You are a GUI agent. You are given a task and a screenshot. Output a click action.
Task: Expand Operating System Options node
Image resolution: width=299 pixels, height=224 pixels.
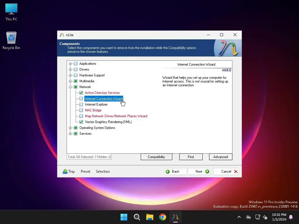pyautogui.click(x=70, y=128)
